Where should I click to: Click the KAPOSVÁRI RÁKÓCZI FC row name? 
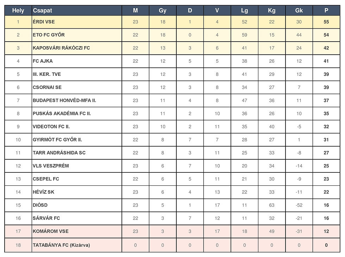click(x=61, y=48)
